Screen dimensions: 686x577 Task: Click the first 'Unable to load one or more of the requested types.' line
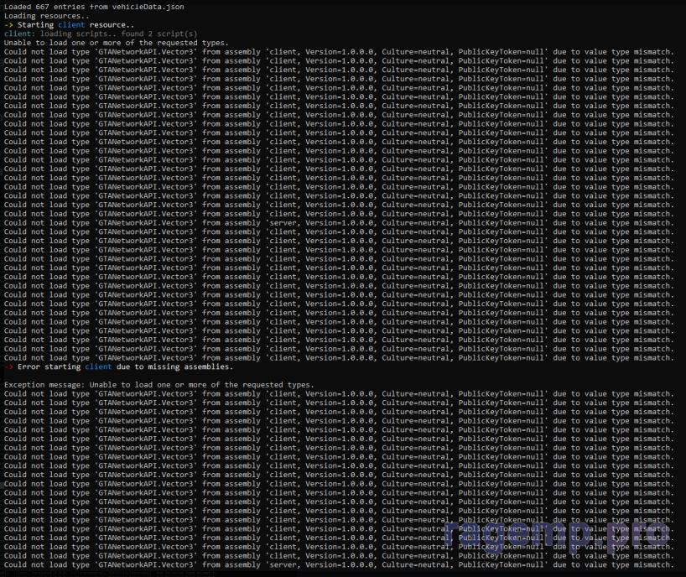coord(117,43)
